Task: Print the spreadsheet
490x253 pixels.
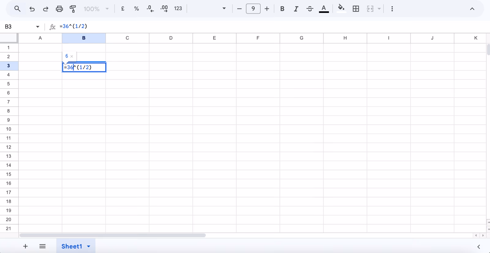Action: tap(59, 9)
